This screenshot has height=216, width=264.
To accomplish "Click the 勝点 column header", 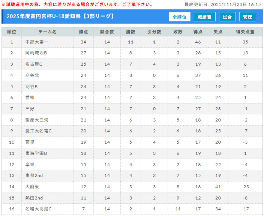I will coord(83,32).
